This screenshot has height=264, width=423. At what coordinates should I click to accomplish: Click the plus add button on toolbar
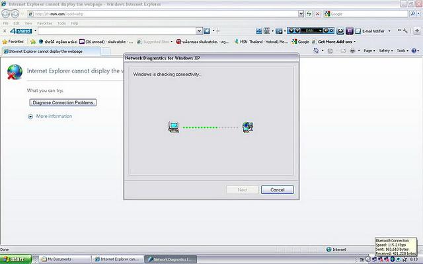click(417, 31)
